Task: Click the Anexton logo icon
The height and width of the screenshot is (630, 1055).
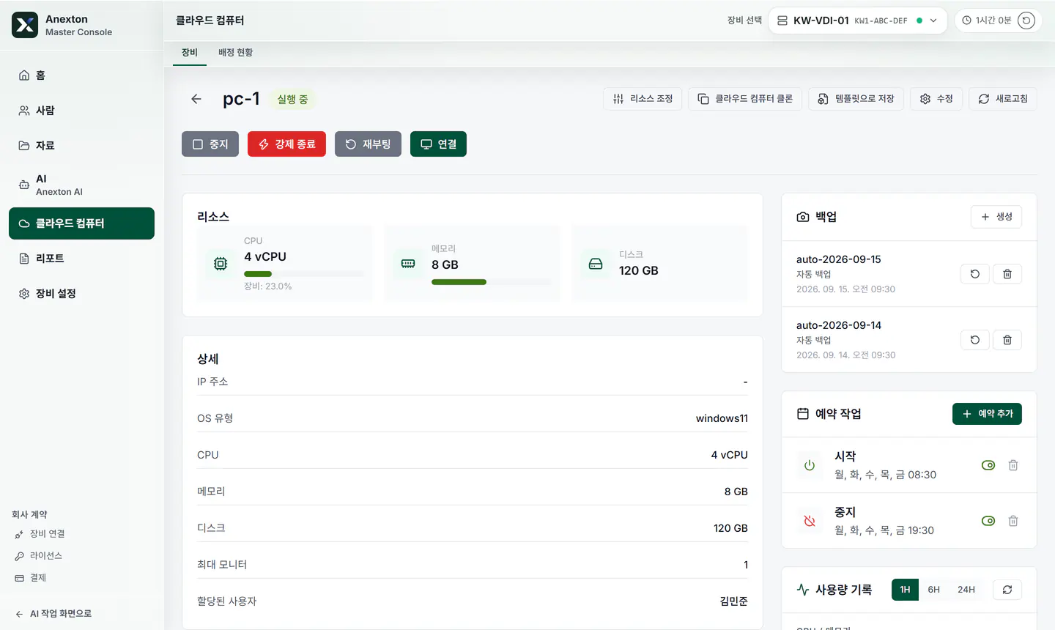Action: point(25,25)
